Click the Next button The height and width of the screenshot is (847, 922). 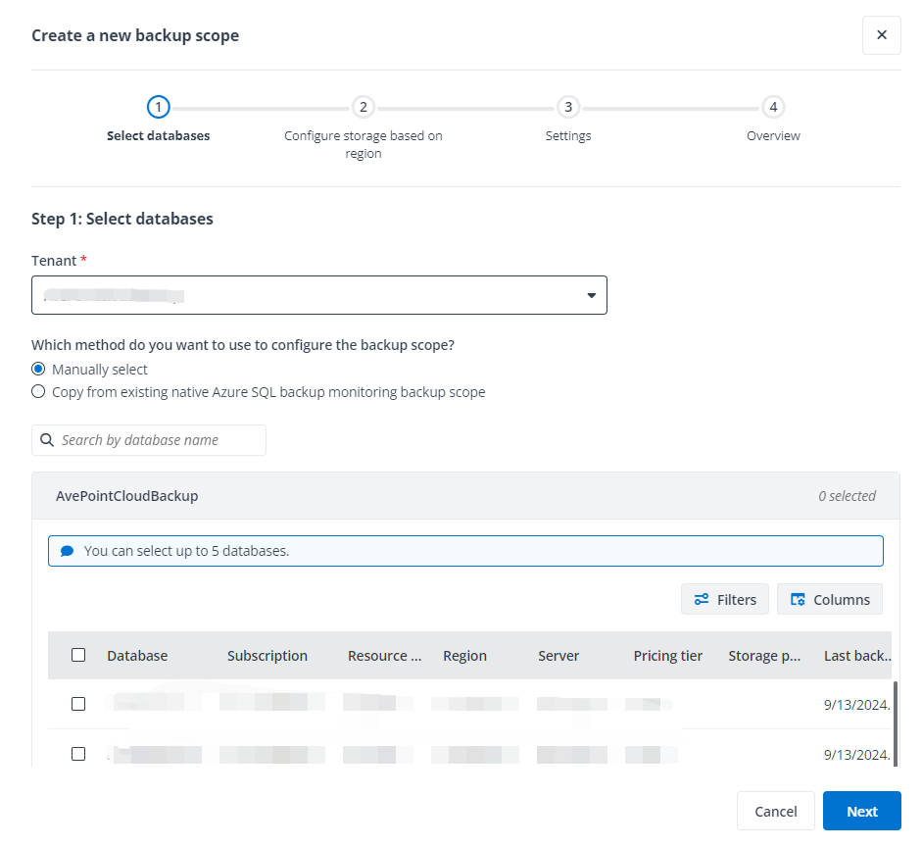click(x=861, y=811)
